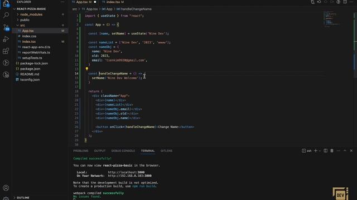Open terminal panel more actions ellipsis
The width and height of the screenshot is (357, 200).
tap(339, 151)
